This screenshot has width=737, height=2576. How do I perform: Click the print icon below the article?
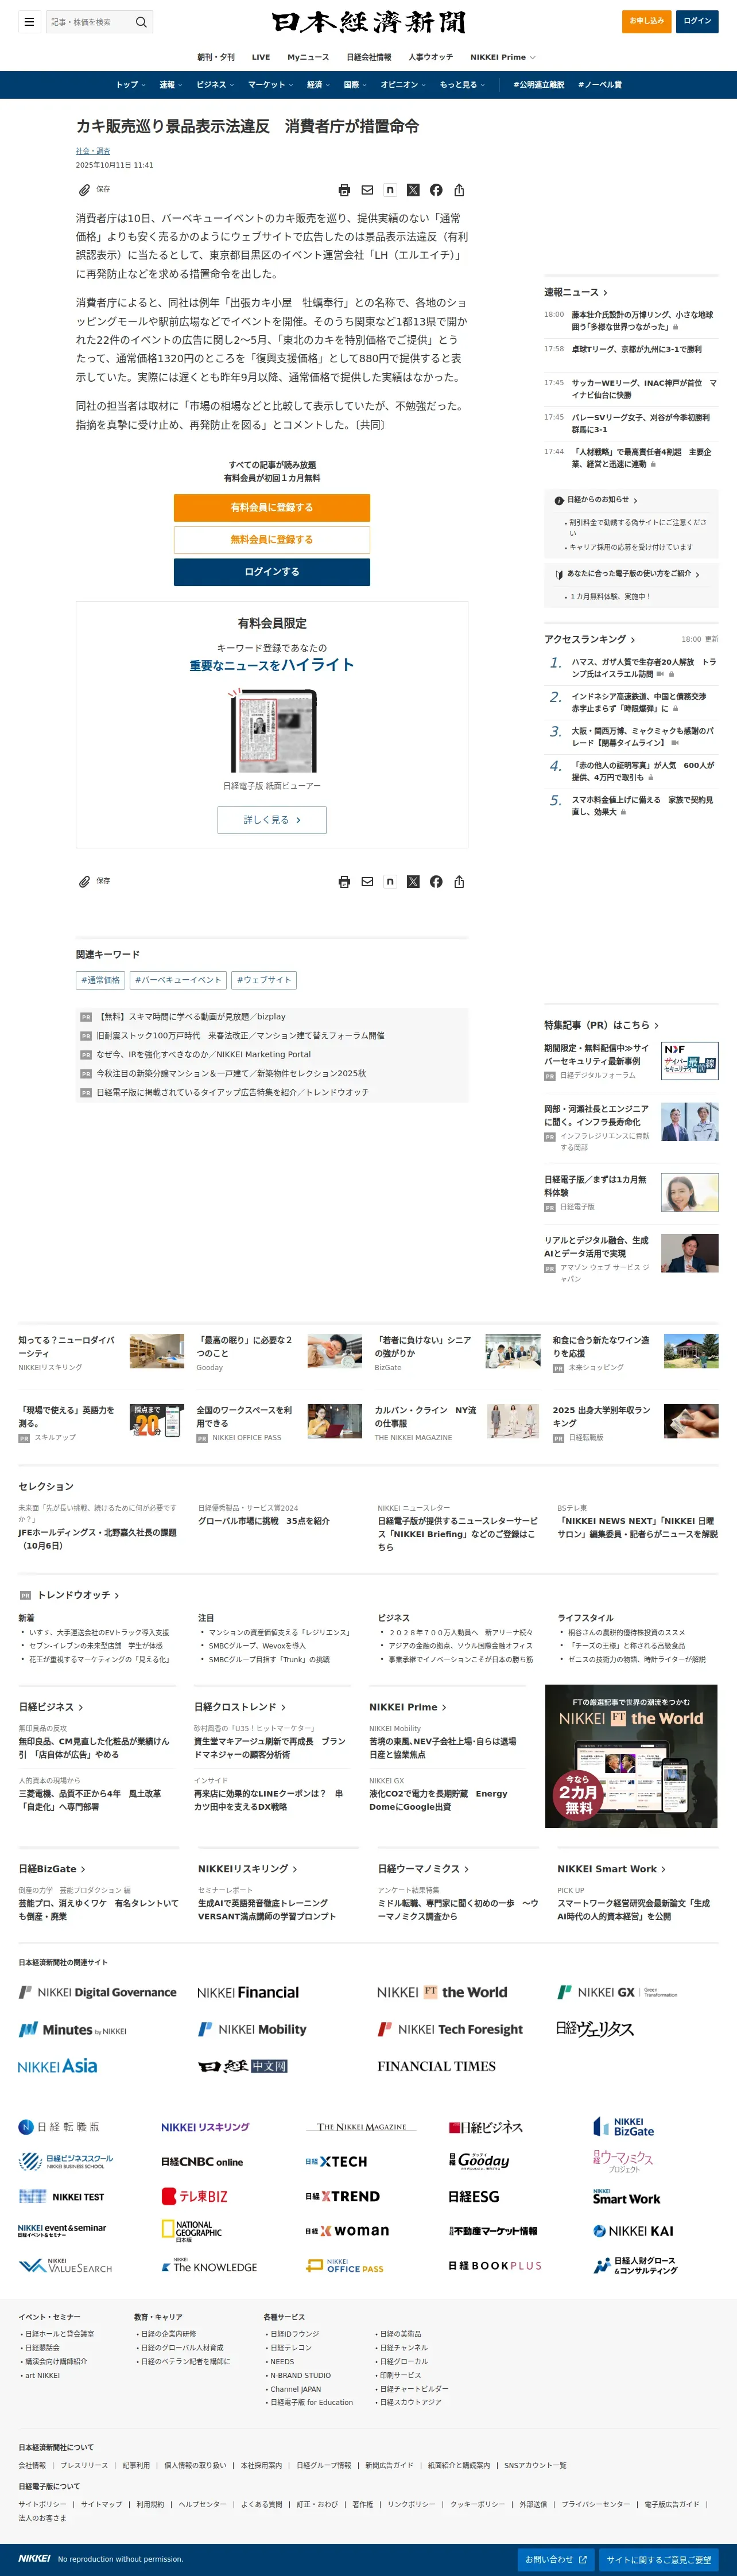(x=344, y=882)
